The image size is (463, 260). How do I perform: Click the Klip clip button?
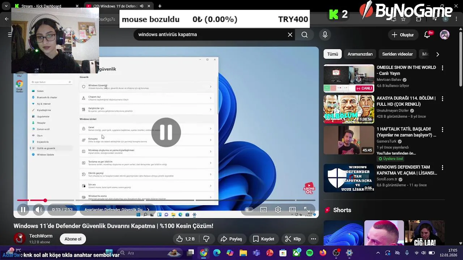(293, 239)
